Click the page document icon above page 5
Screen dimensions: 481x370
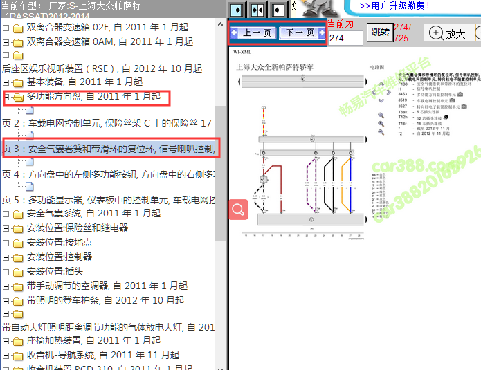(x=30, y=186)
